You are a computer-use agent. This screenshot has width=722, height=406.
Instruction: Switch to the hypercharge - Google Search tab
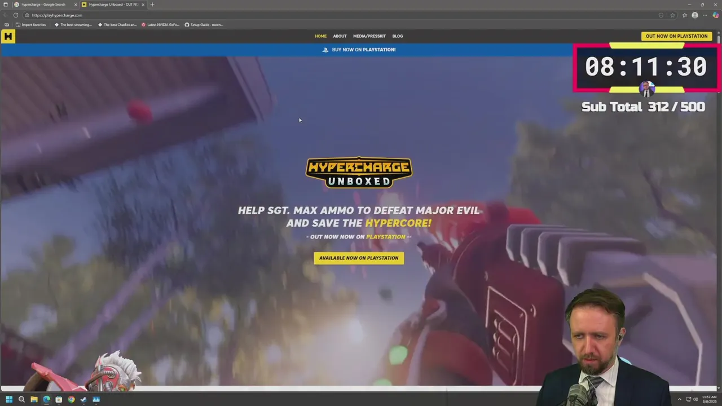click(43, 5)
